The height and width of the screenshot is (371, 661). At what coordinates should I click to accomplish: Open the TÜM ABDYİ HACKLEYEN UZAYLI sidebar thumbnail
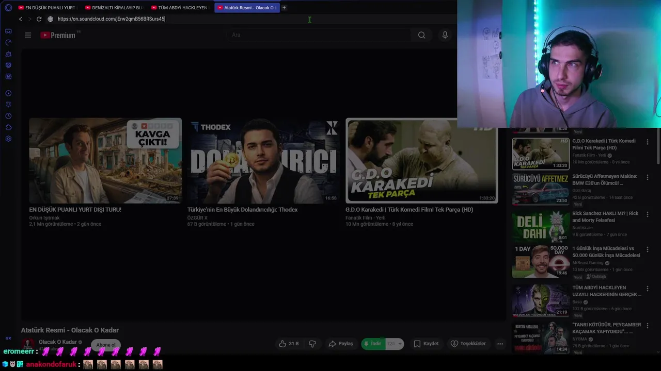pos(540,300)
